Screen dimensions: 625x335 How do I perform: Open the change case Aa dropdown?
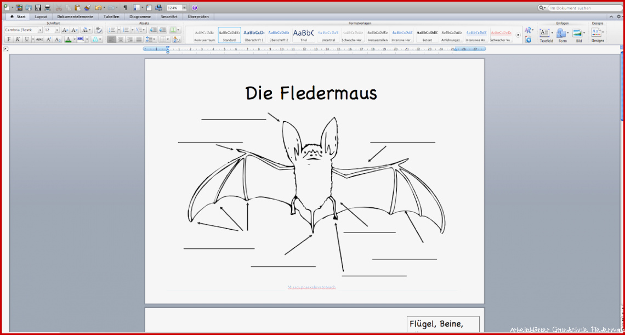coord(86,30)
